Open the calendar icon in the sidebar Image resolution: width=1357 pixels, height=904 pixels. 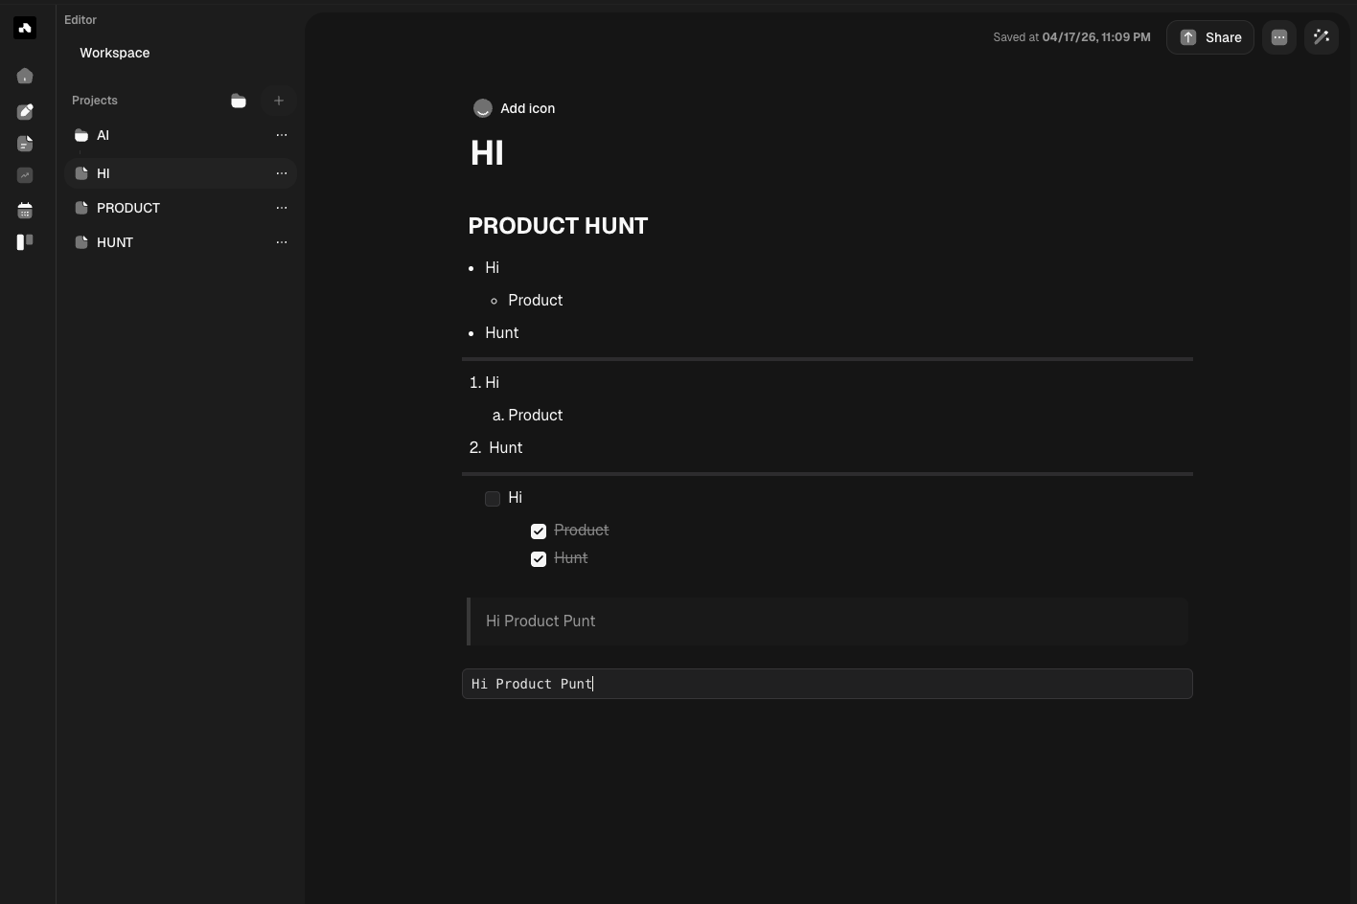click(25, 210)
